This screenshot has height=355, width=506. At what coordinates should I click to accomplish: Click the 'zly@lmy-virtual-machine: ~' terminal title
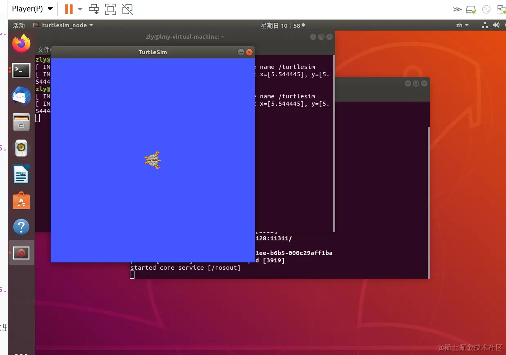point(185,37)
